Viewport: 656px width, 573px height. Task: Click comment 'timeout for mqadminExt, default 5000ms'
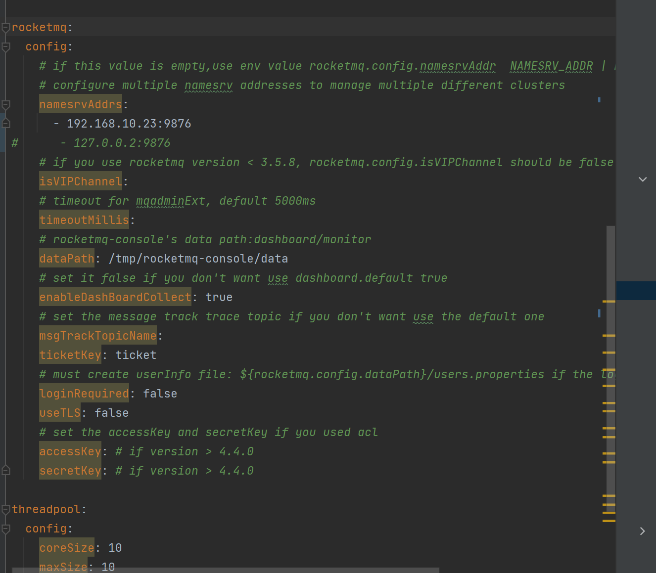point(178,201)
